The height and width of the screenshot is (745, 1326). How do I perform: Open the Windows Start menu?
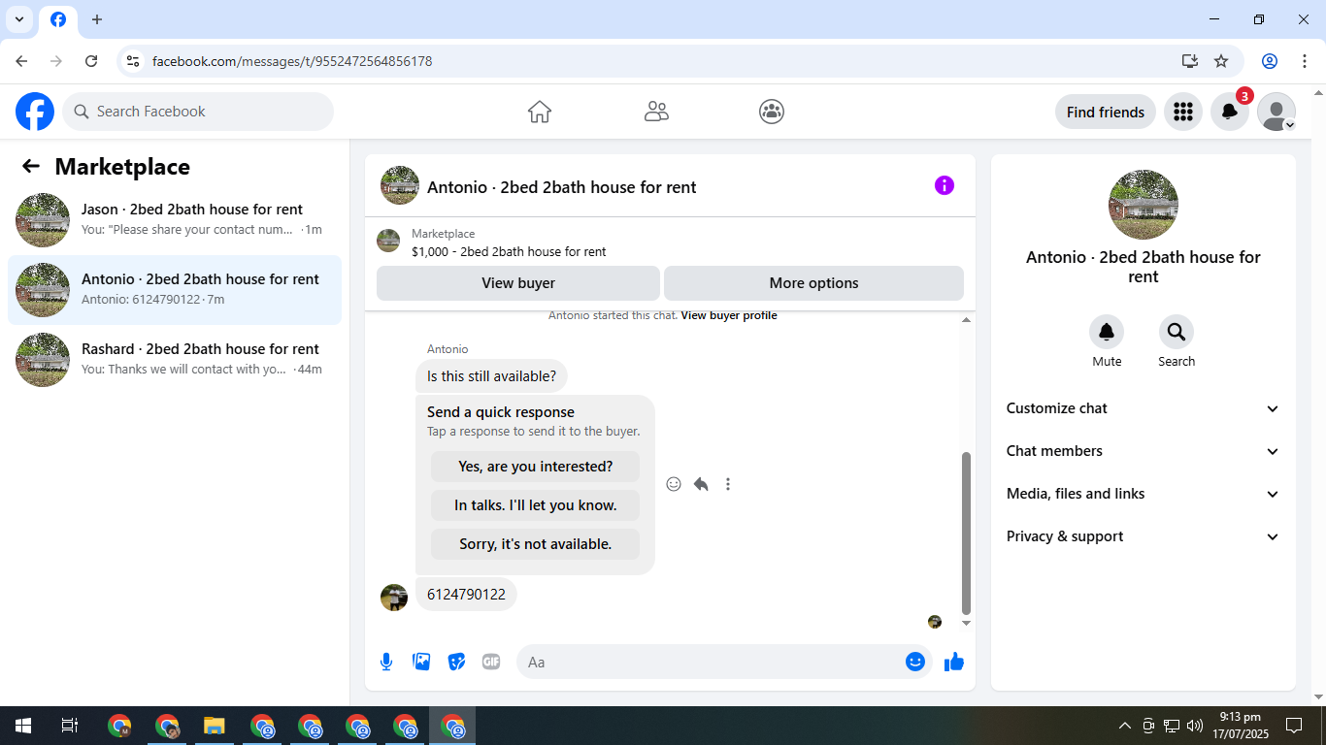point(22,726)
